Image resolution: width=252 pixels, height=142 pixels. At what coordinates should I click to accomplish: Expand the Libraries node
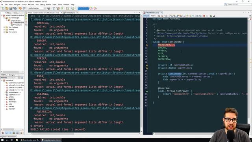point(4,30)
